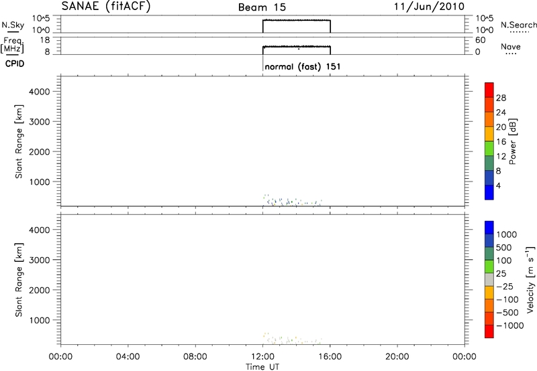This screenshot has width=537, height=371.
Task: Click the Nave legend label
Action: click(x=511, y=46)
